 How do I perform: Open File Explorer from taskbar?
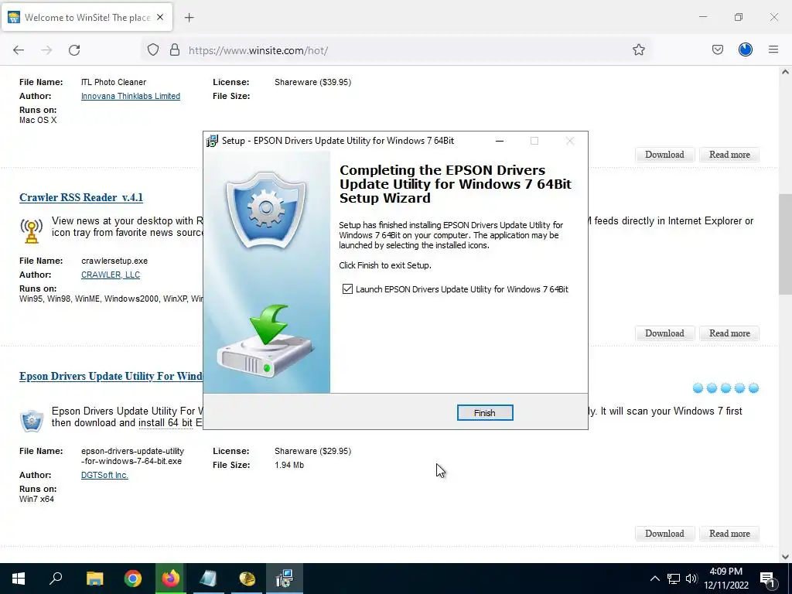[x=94, y=579]
